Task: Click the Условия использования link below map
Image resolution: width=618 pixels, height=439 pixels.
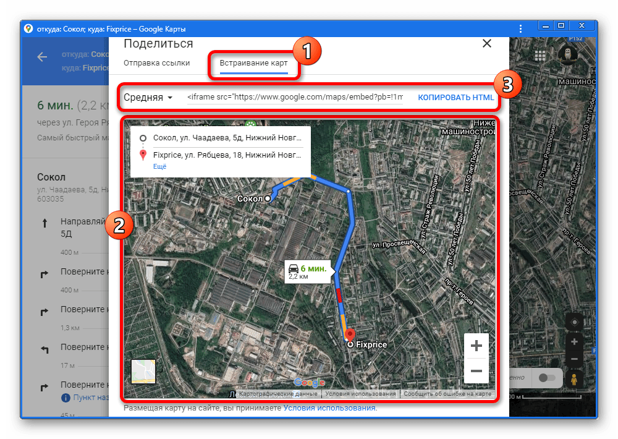Action: click(329, 408)
